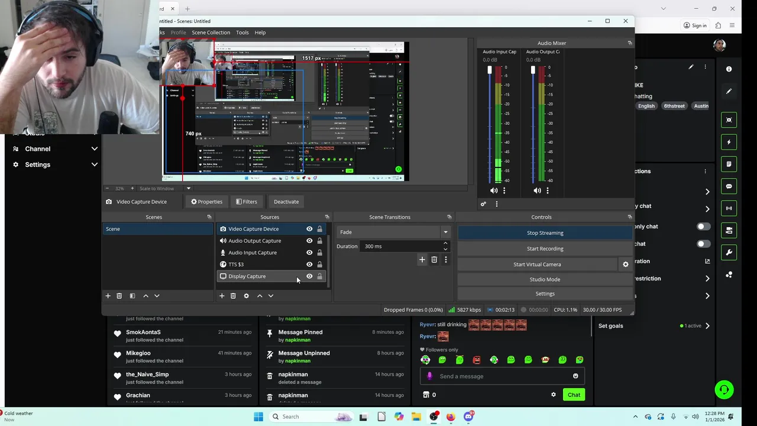This screenshot has width=757, height=426.
Task: Add a scene transition with the plus icon
Action: tap(422, 260)
